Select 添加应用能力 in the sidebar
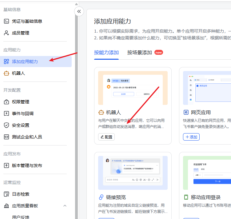 pos(36,62)
